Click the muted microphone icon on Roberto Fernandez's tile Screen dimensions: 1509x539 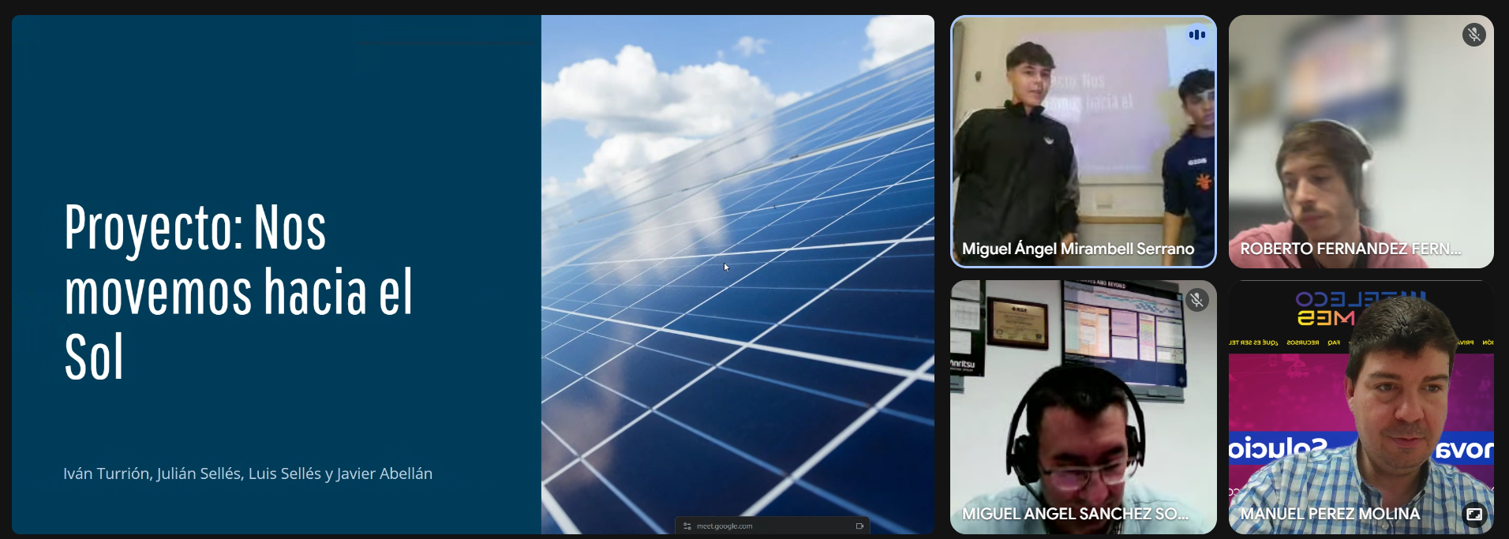tap(1473, 35)
